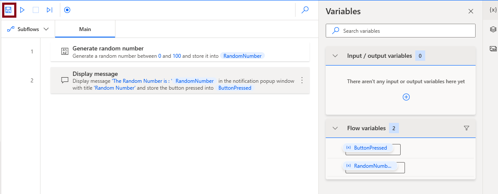Run the flow with play button
The image size is (498, 194).
[x=22, y=9]
